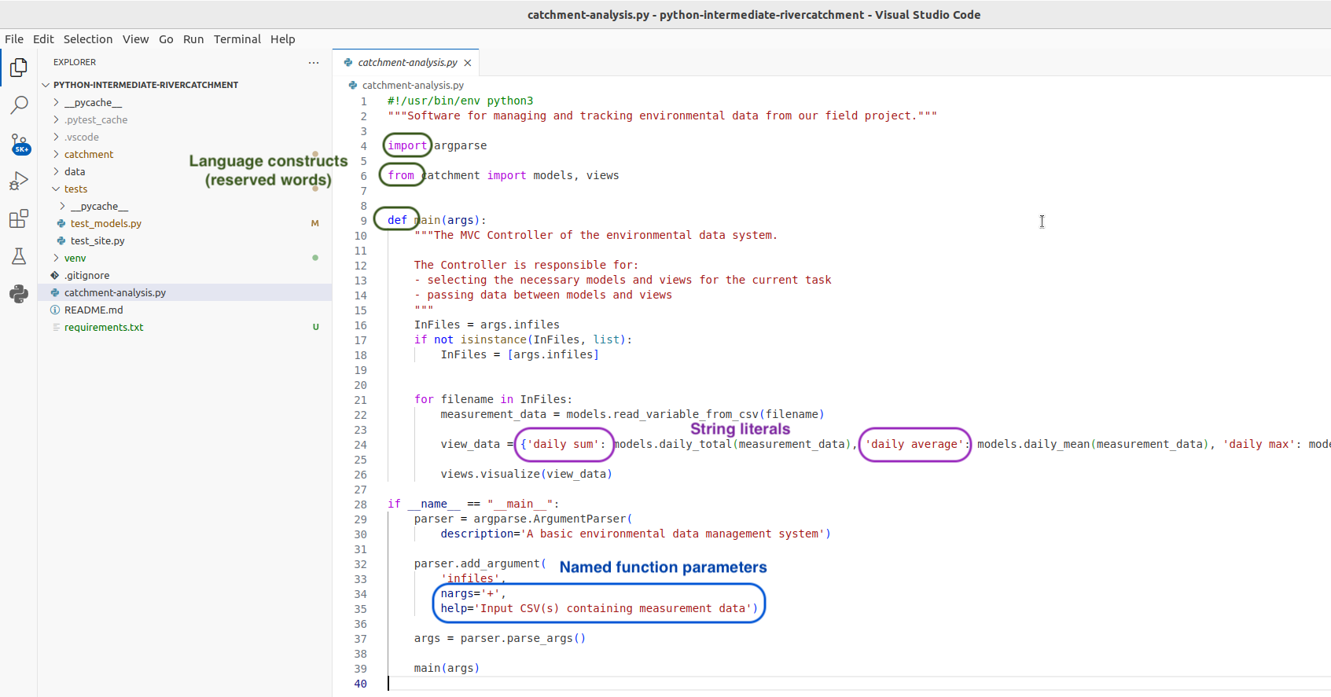Open the Edit menu
Screen dimensions: 1331x697
(43, 39)
